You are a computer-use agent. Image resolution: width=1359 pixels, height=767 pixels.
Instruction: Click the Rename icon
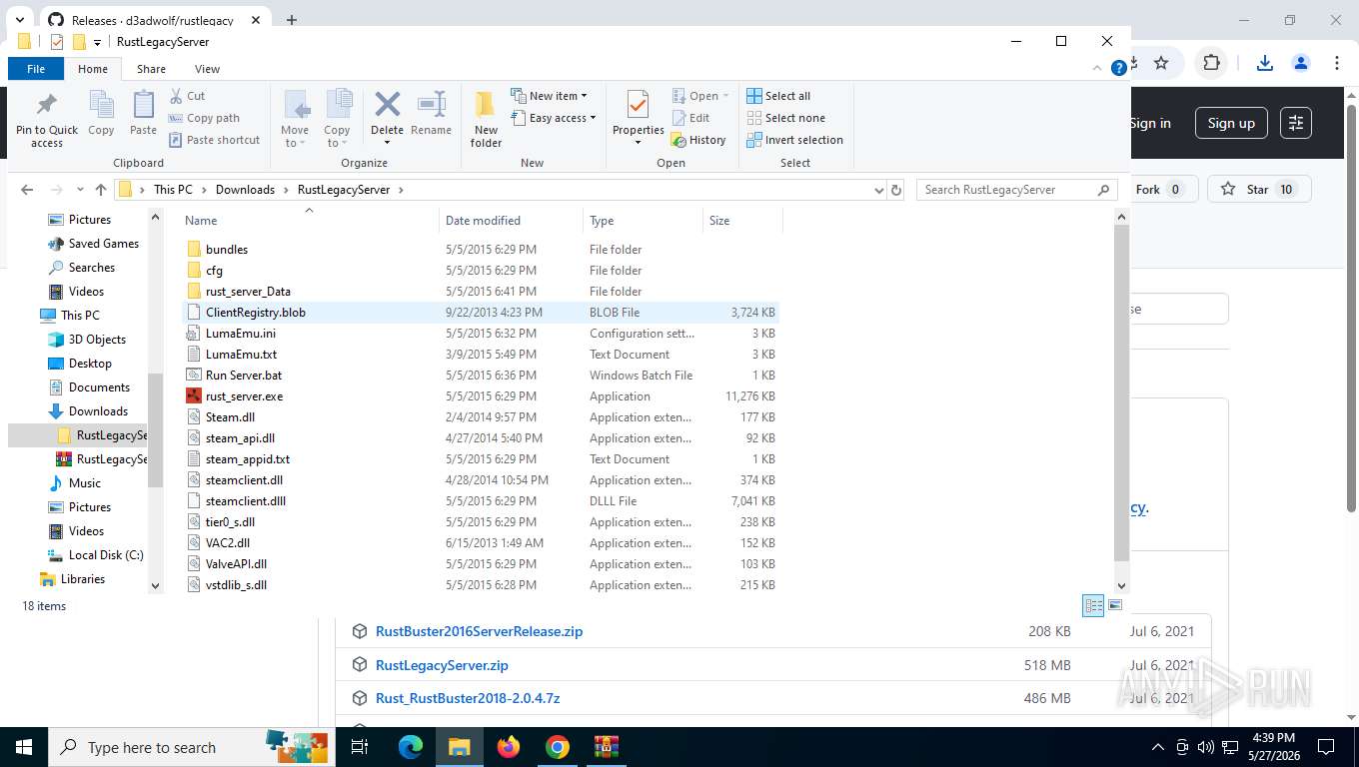[x=431, y=113]
